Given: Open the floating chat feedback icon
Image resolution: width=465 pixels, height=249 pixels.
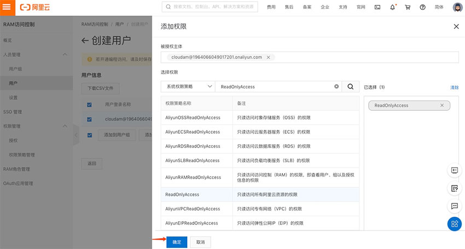Looking at the screenshot, I should [454, 206].
